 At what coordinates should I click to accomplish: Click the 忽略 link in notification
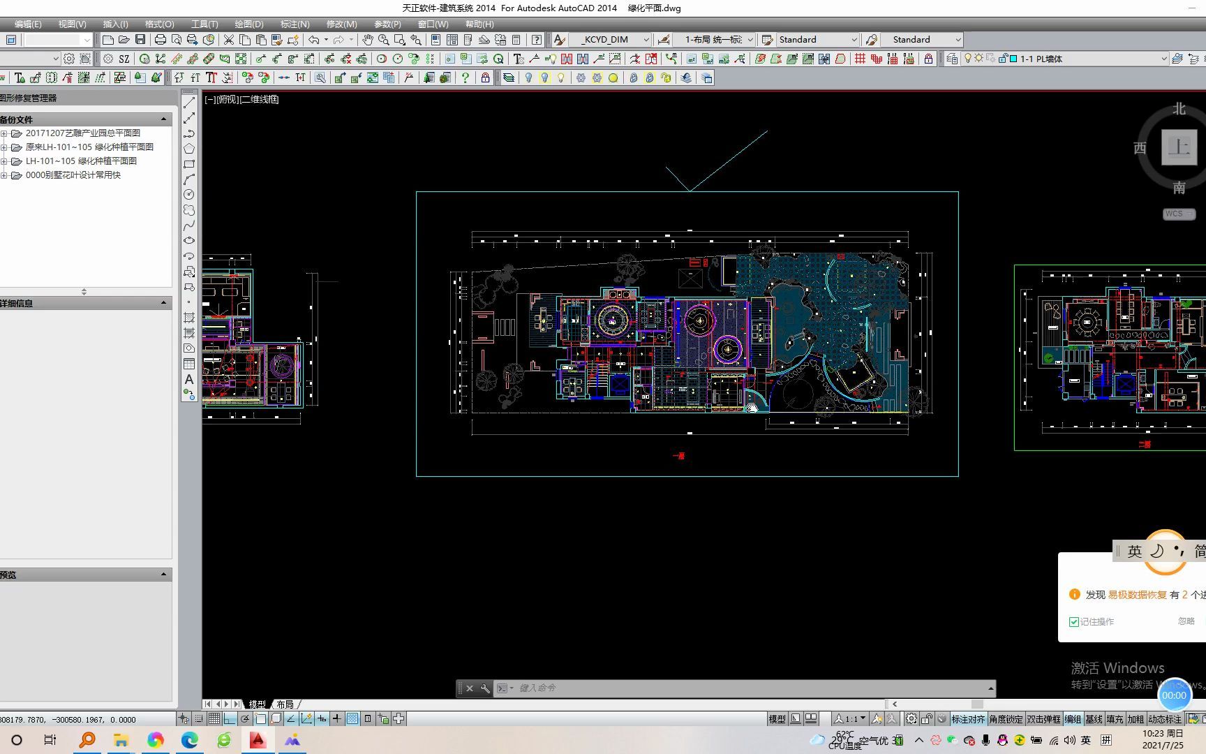[x=1186, y=621]
